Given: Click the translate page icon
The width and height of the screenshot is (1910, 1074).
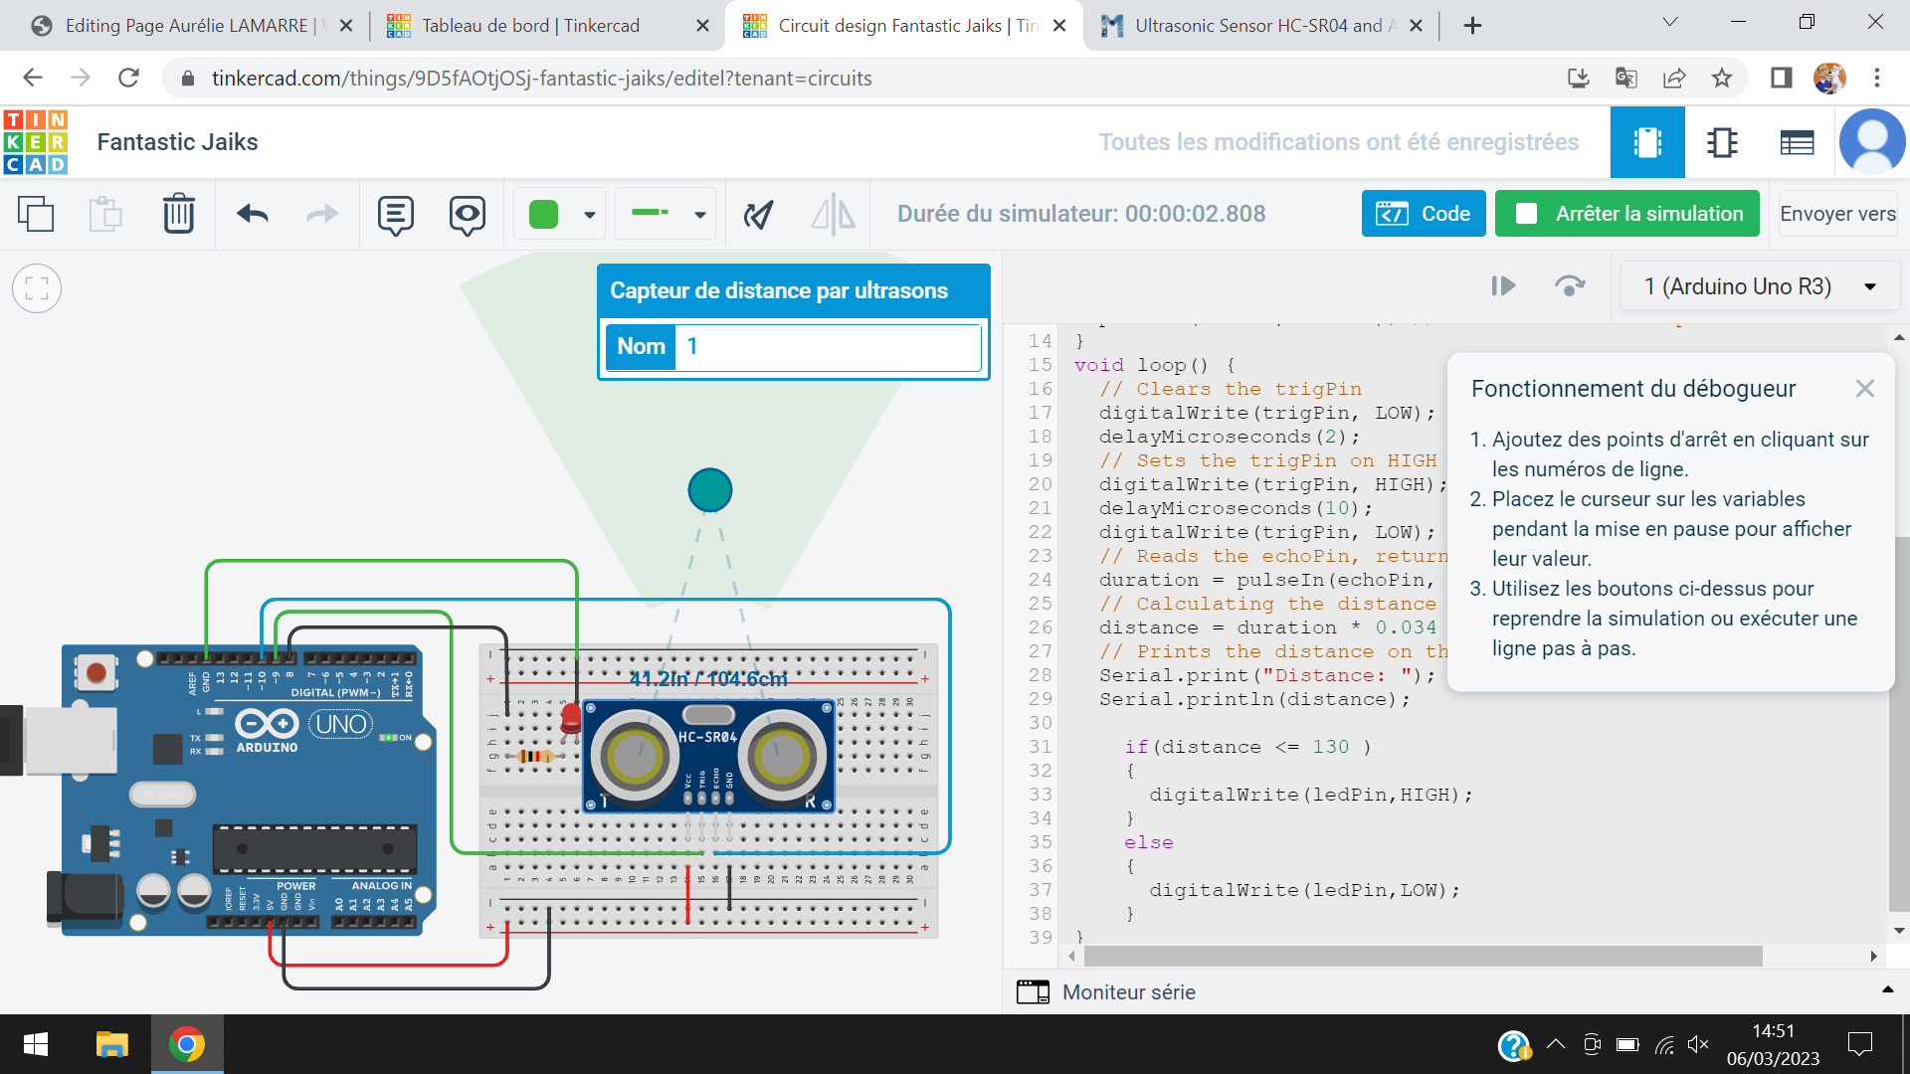Looking at the screenshot, I should tap(1626, 78).
